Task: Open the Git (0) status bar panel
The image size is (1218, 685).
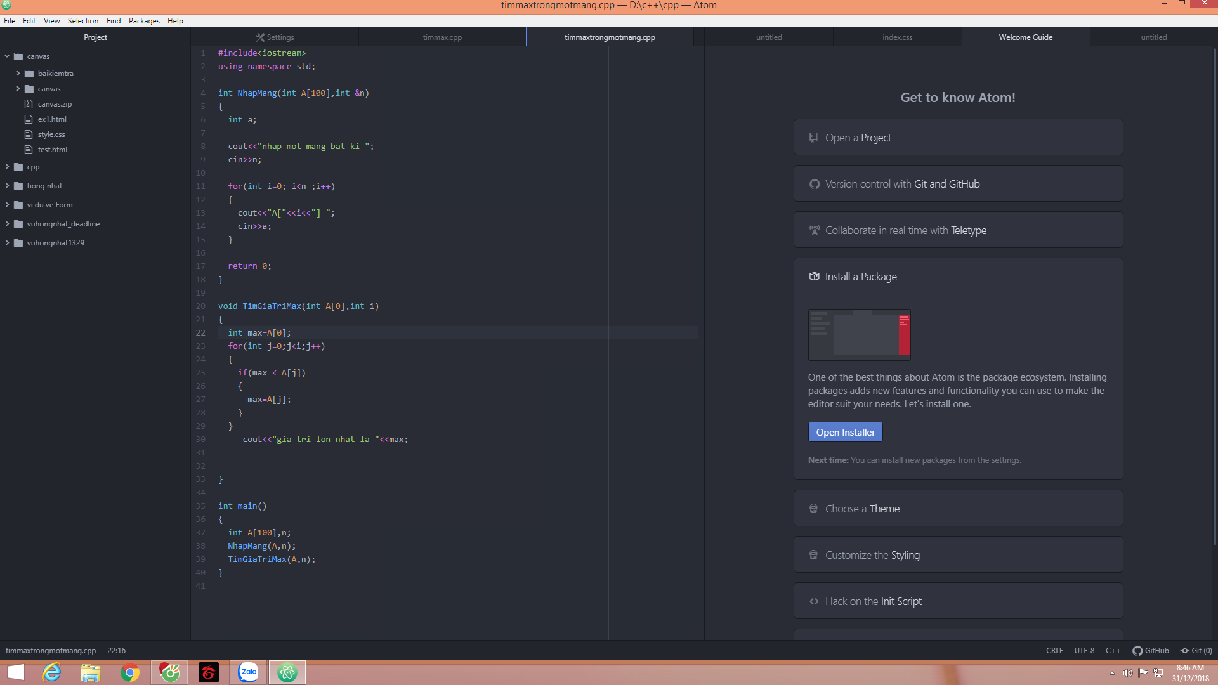Action: point(1196,651)
